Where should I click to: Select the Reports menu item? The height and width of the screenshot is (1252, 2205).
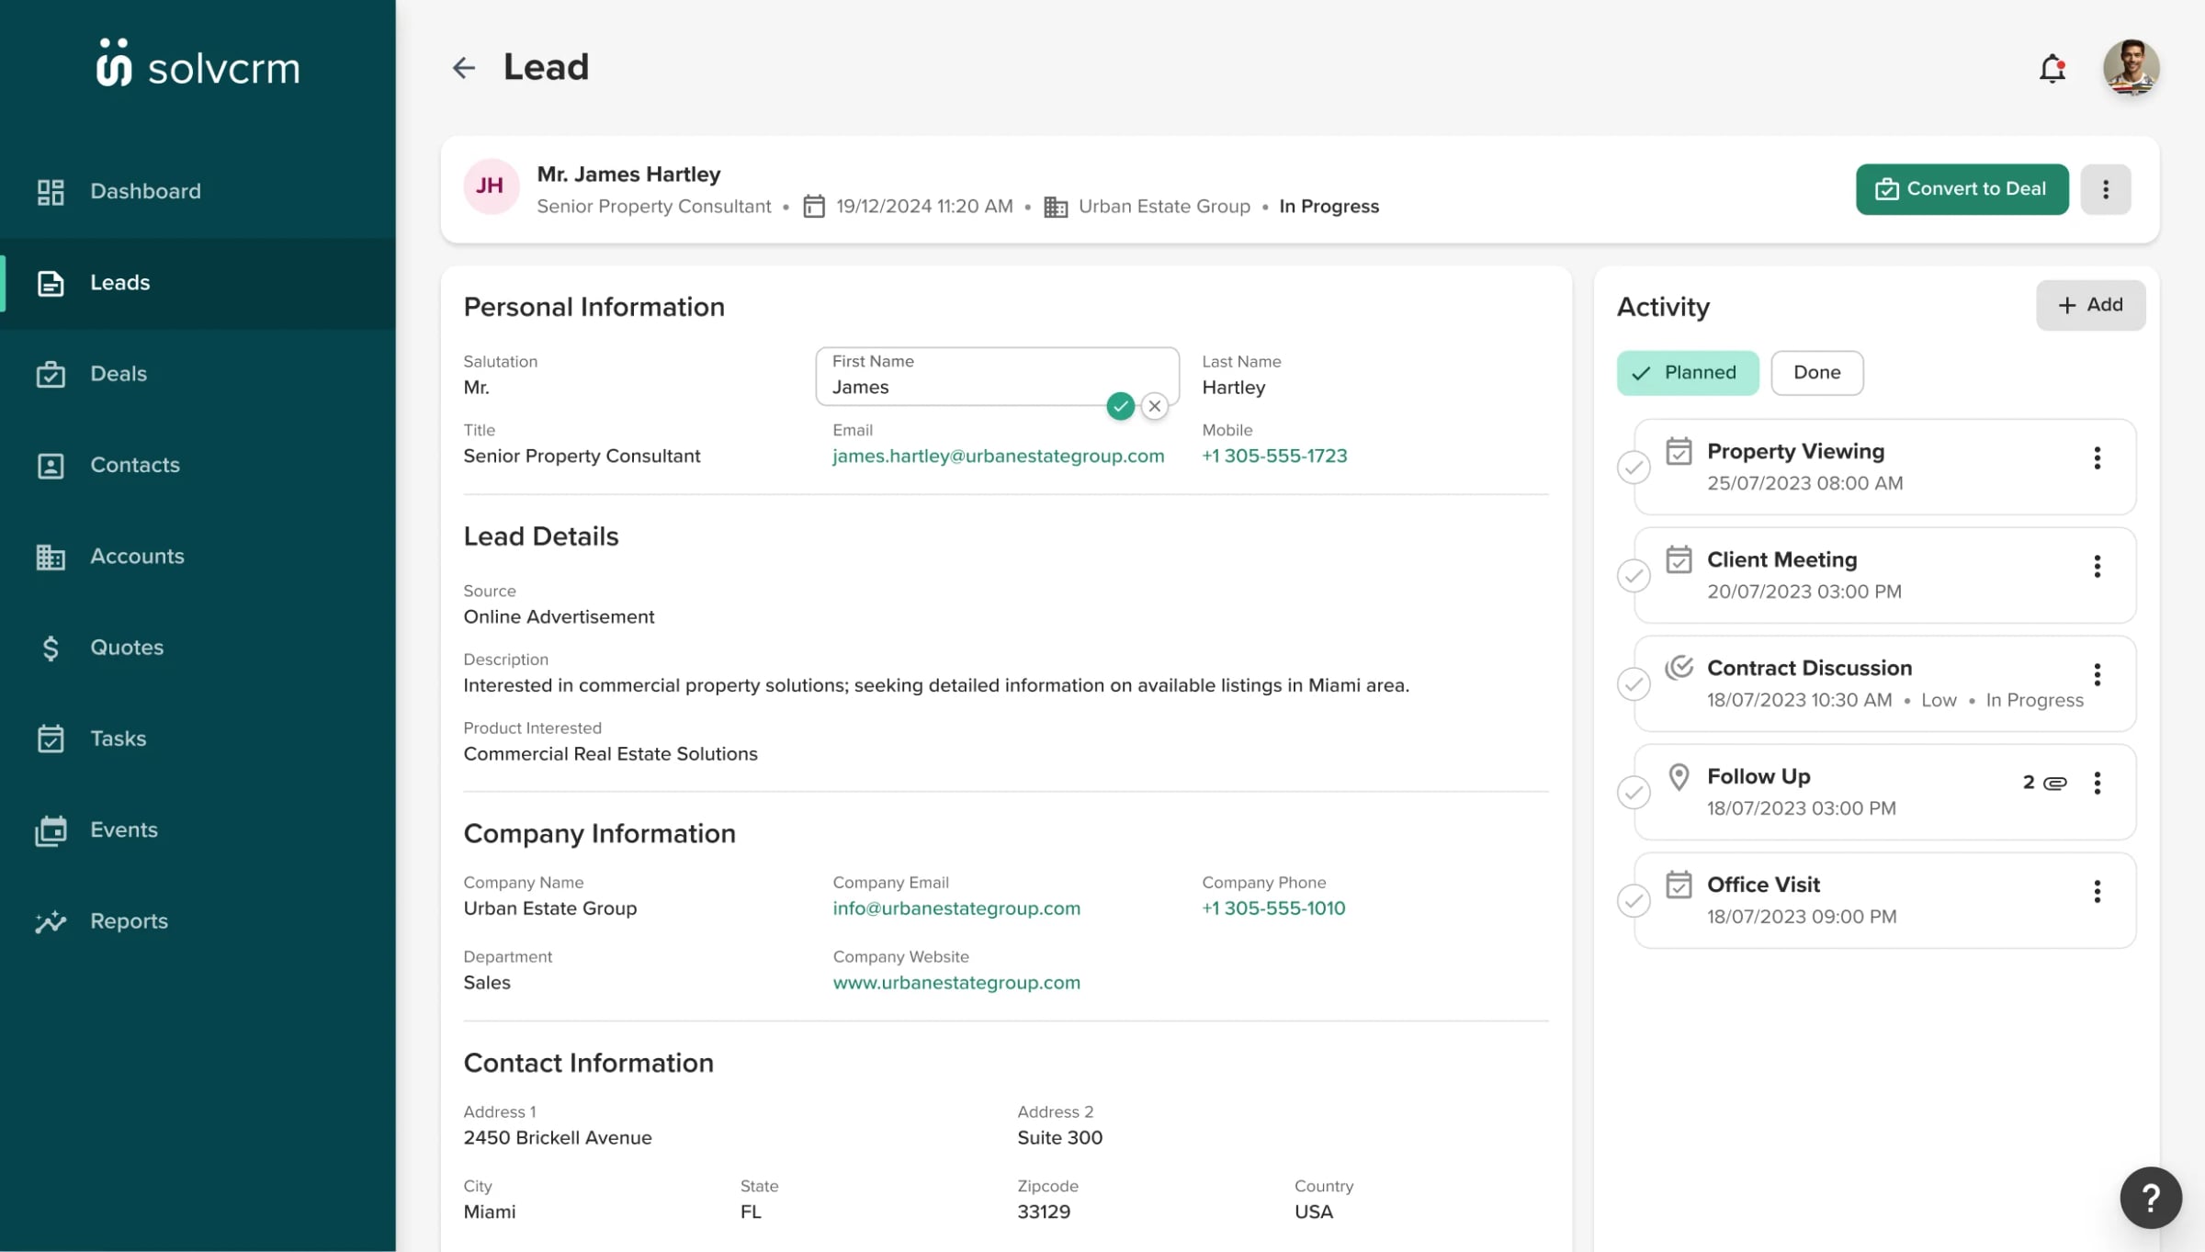(129, 920)
